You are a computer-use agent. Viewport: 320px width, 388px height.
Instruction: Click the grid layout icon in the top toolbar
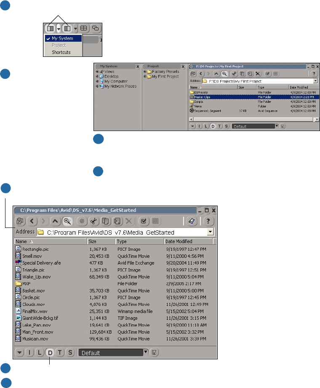pyautogui.click(x=84, y=28)
